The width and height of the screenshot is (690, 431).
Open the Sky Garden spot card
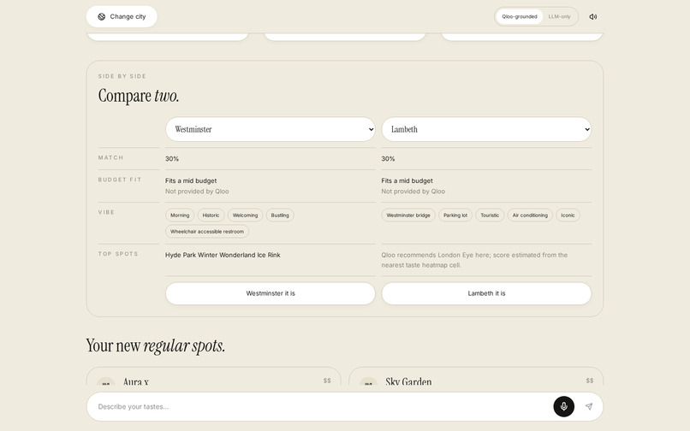pos(476,377)
